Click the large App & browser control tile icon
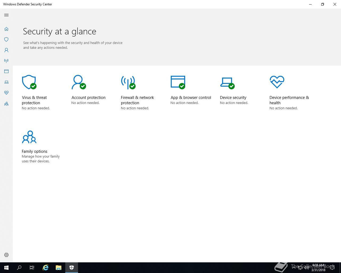Screen dimensions: 341x273 pyautogui.click(x=178, y=82)
